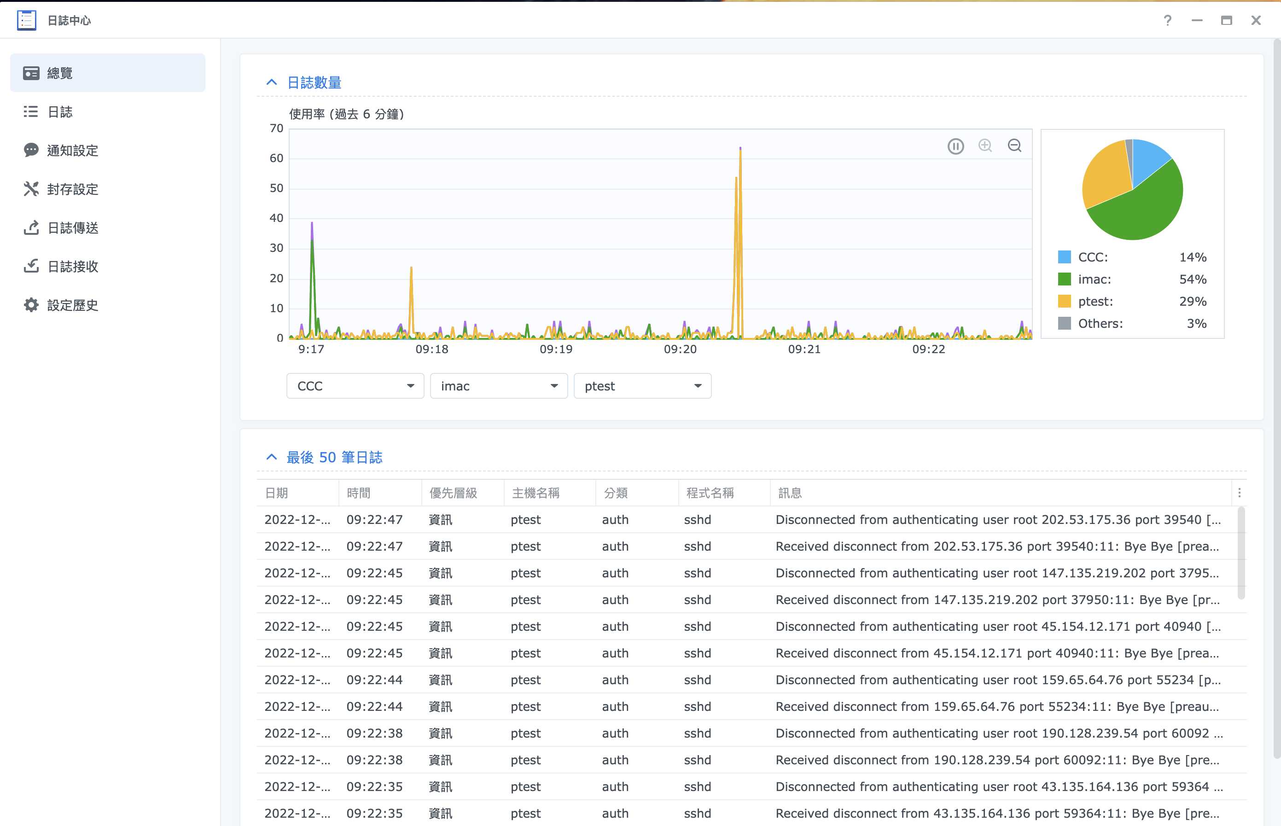Click the 日誌數量 section title
This screenshot has width=1281, height=826.
pyautogui.click(x=314, y=82)
